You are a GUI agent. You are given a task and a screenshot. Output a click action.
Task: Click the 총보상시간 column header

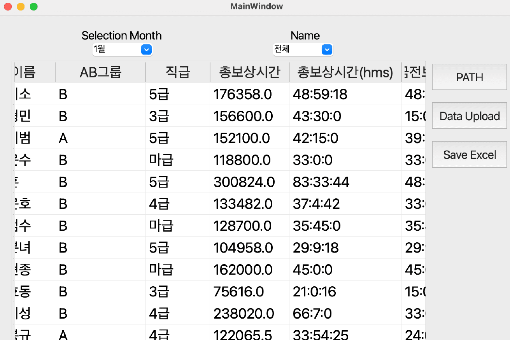(x=250, y=72)
